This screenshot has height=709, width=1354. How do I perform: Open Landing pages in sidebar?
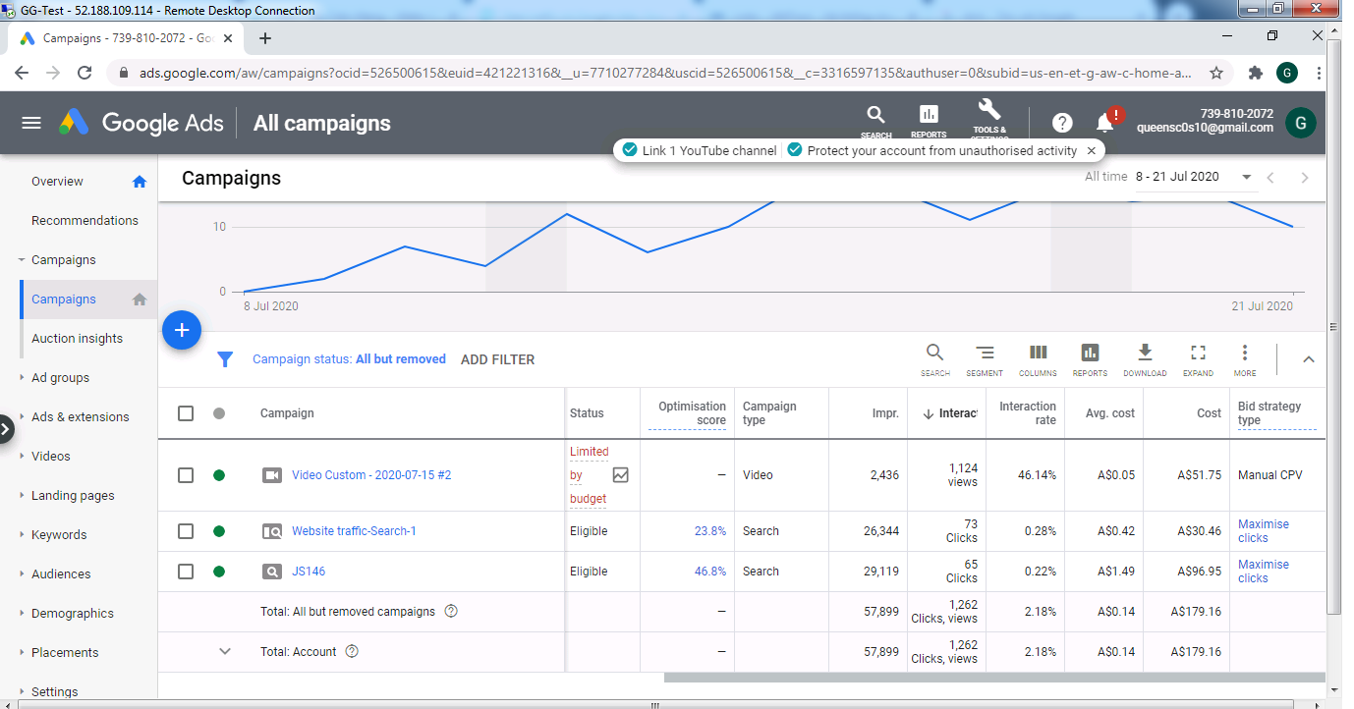point(73,496)
